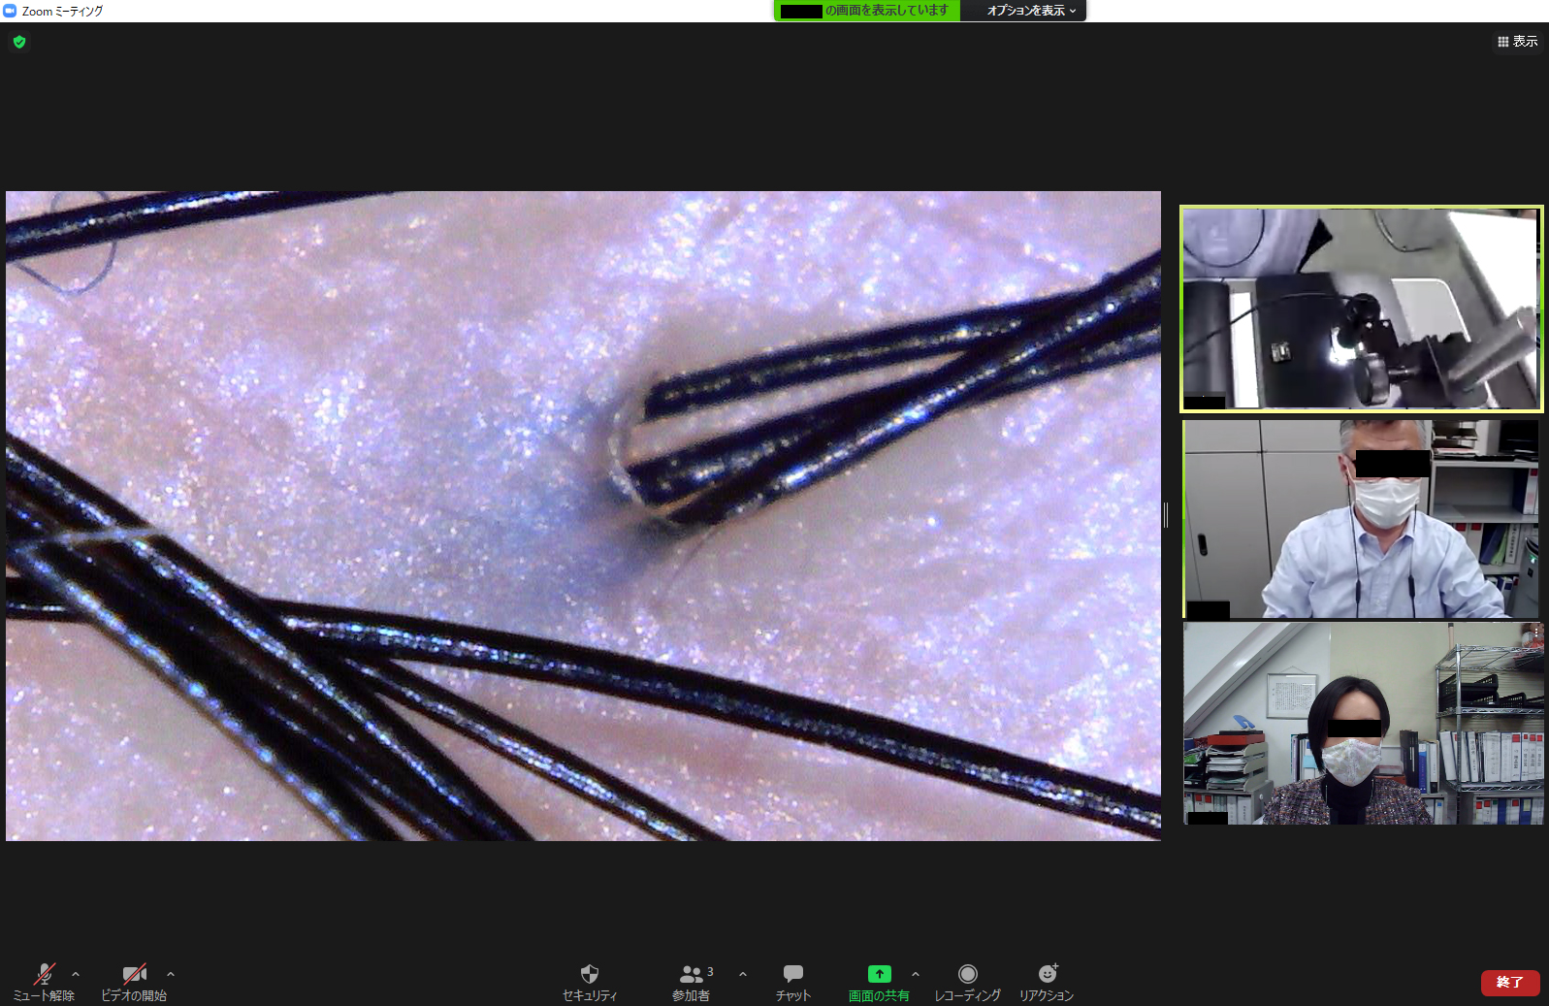Viewport: 1549px width, 1006px height.
Task: Click the shared screen microscope image
Action: 583,515
